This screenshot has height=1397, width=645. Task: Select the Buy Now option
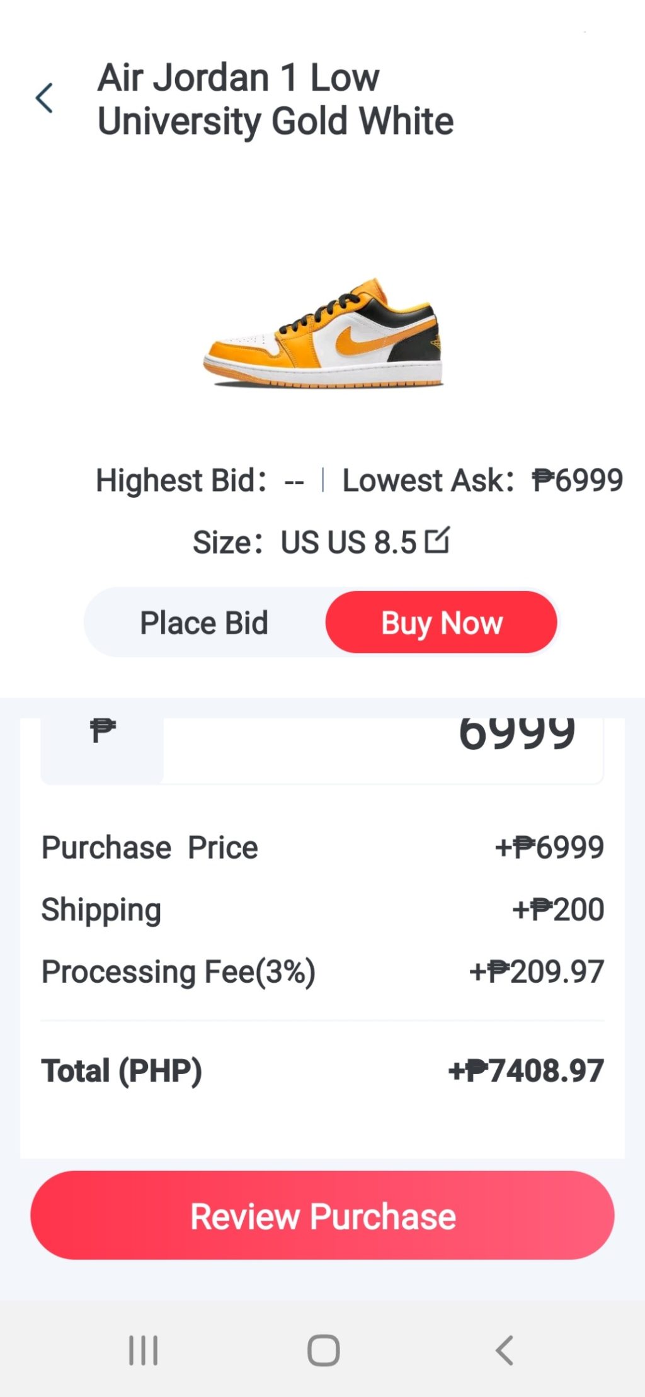click(442, 623)
